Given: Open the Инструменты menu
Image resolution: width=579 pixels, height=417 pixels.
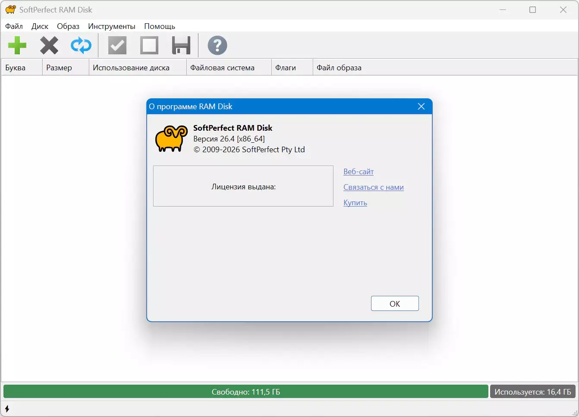Looking at the screenshot, I should click(112, 26).
